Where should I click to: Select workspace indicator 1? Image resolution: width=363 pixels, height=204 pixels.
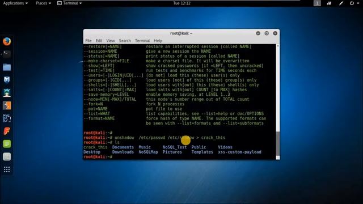point(317,3)
